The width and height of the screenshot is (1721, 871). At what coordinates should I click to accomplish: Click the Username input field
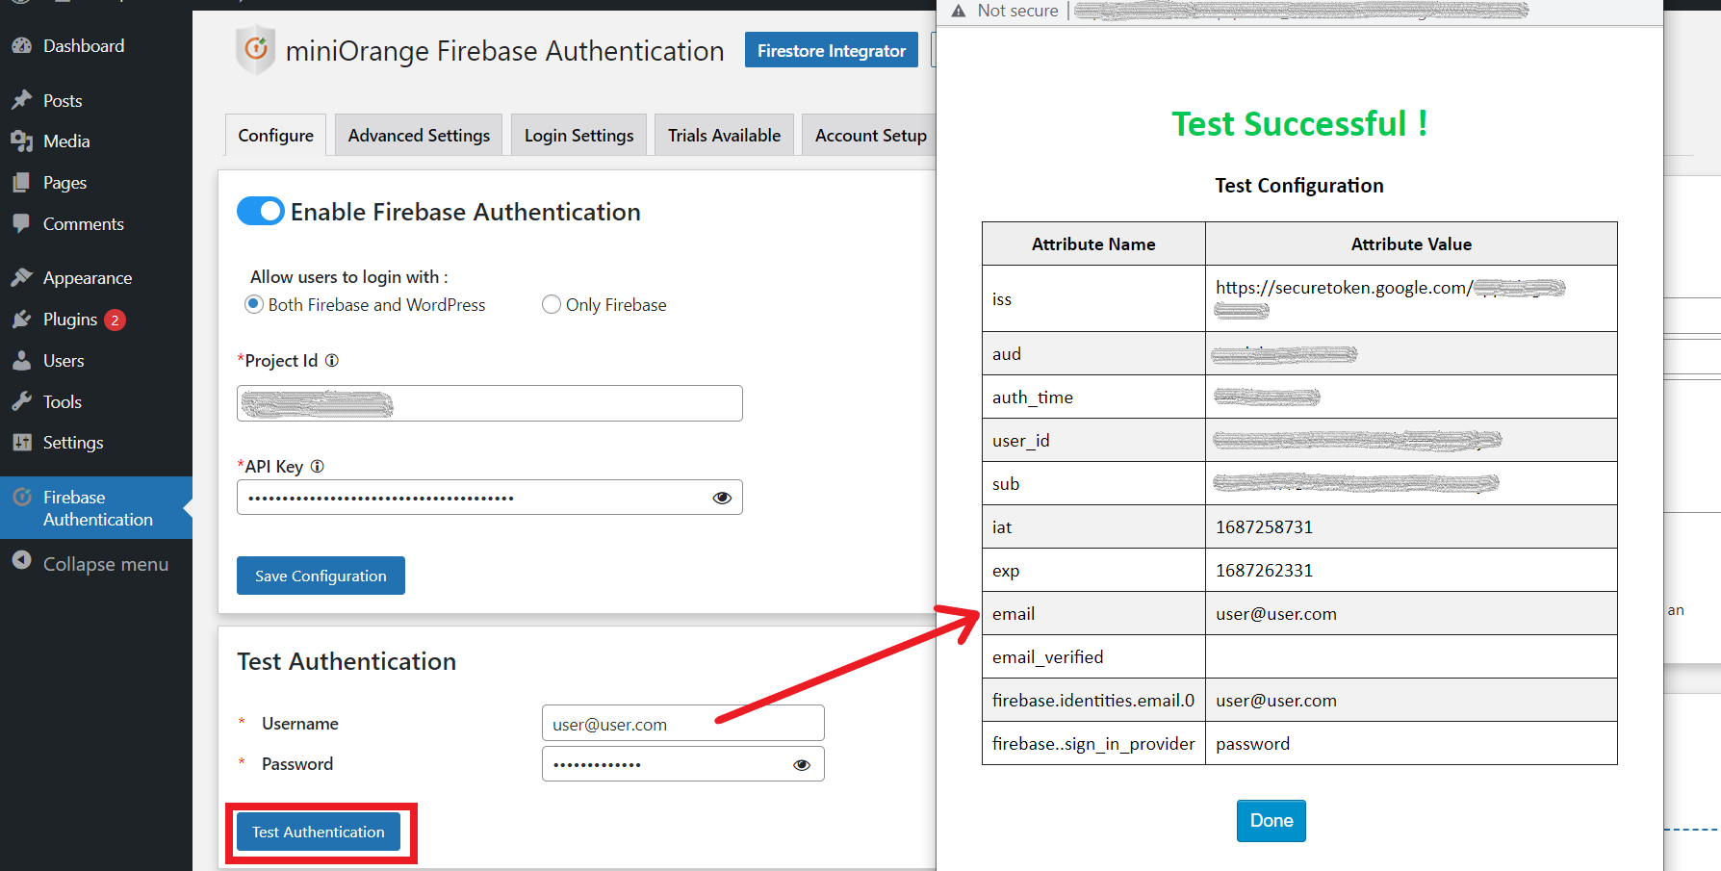point(683,724)
